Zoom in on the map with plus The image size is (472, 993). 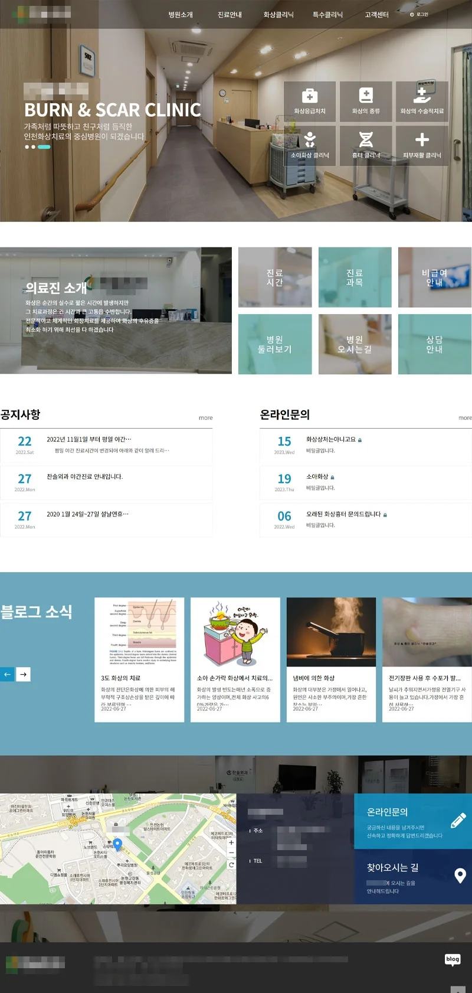(x=231, y=842)
